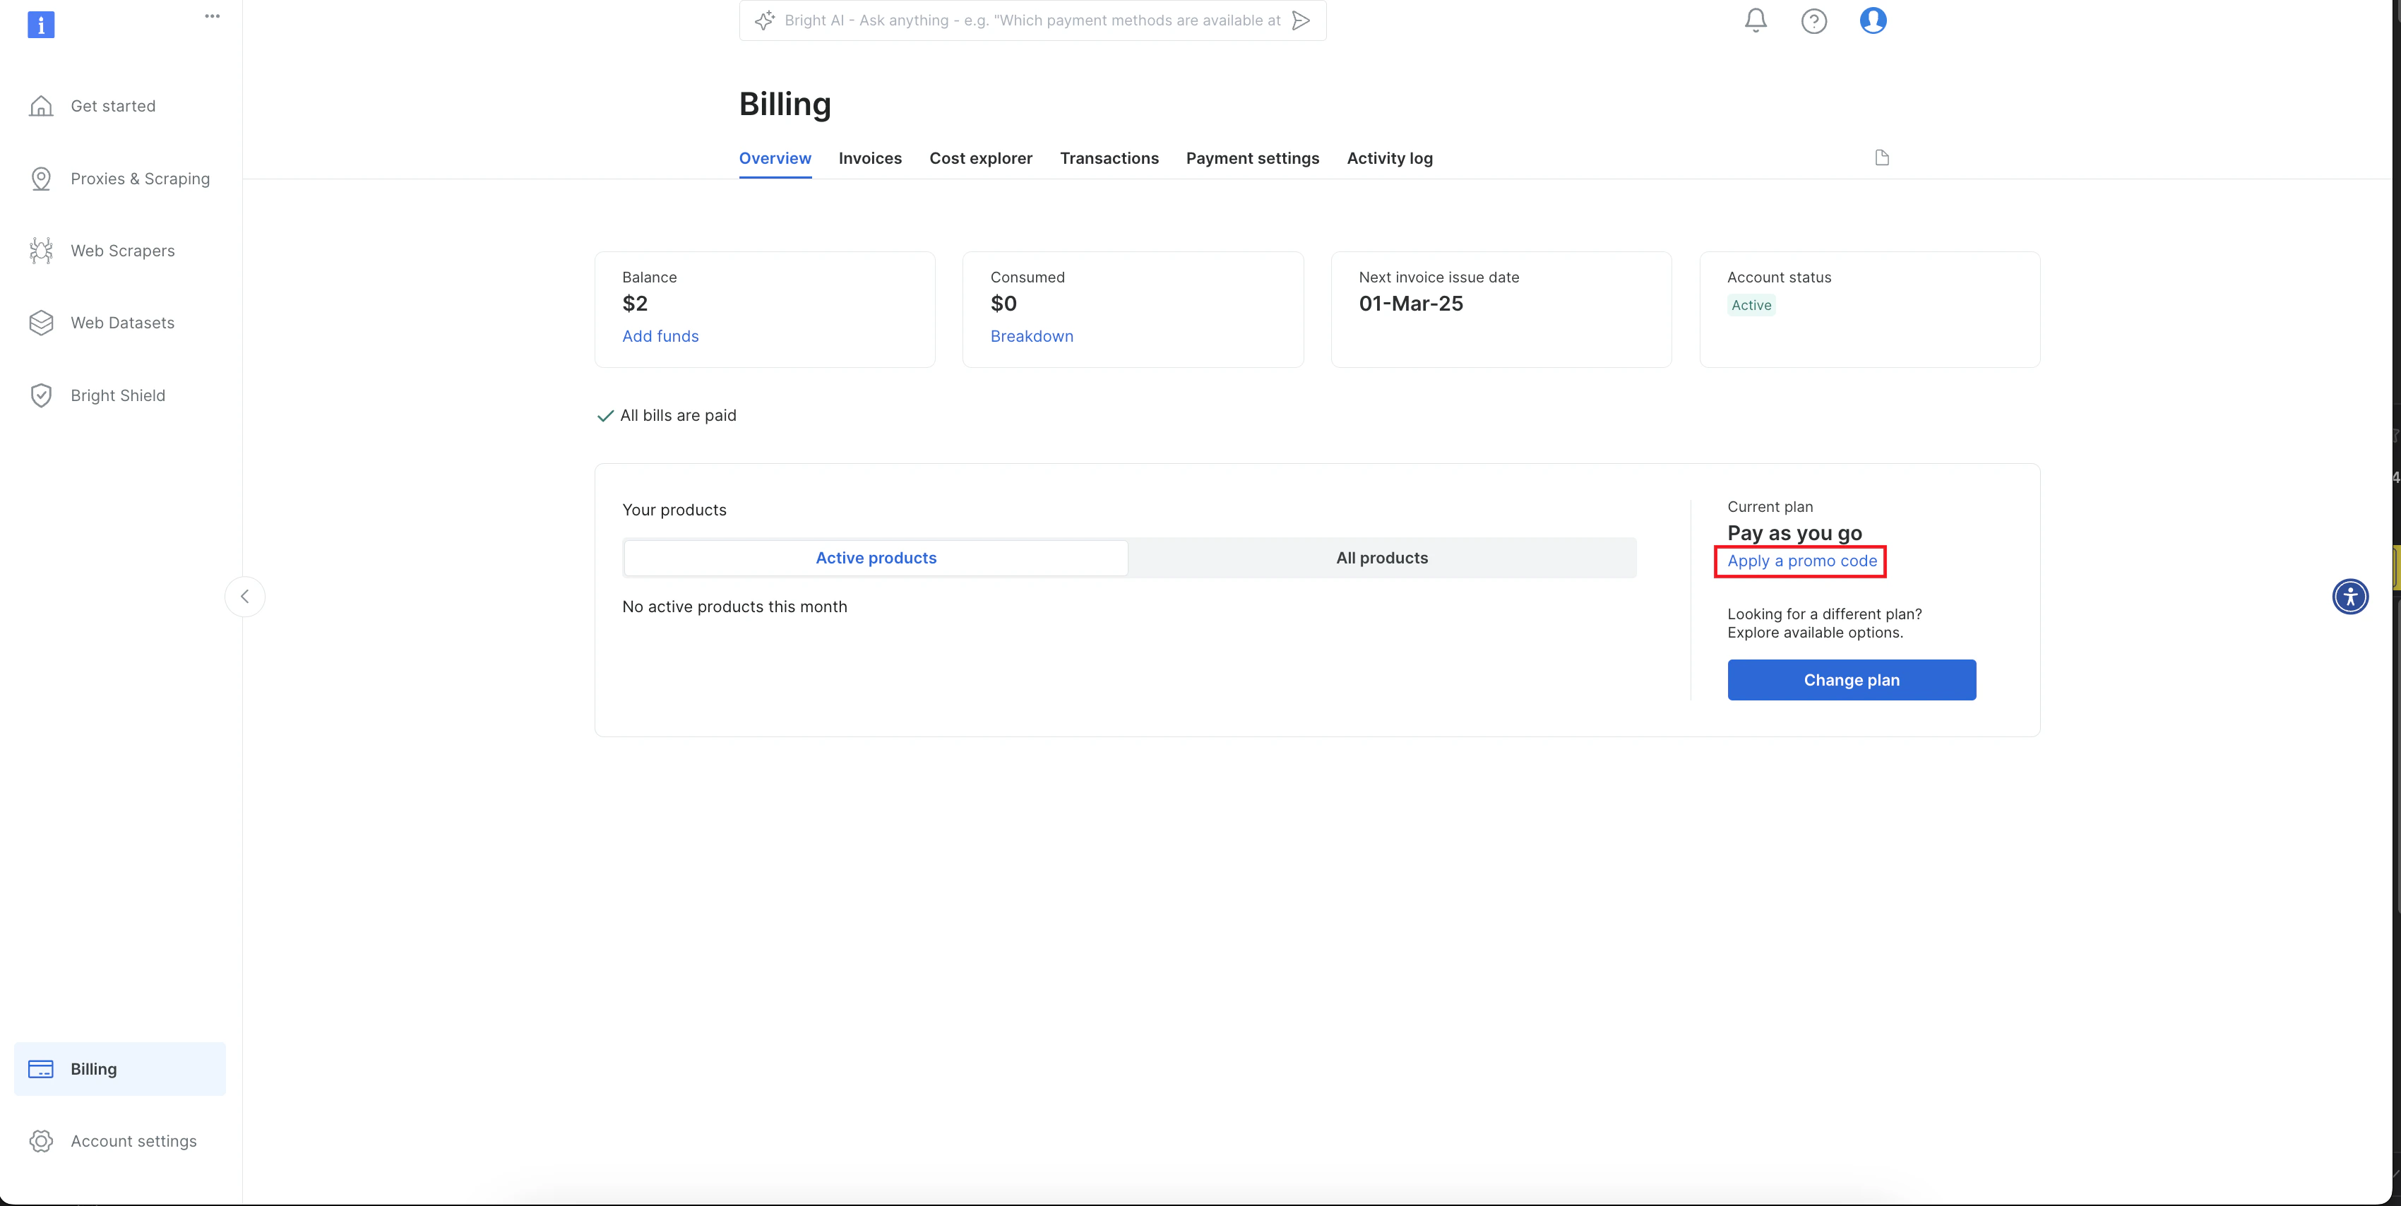This screenshot has height=1206, width=2401.
Task: Collapse the sidebar with the chevron
Action: (x=245, y=597)
